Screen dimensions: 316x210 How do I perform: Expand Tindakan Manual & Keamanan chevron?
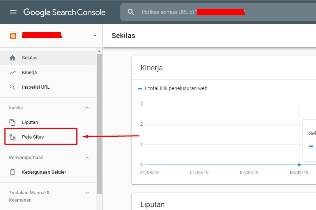[87, 193]
